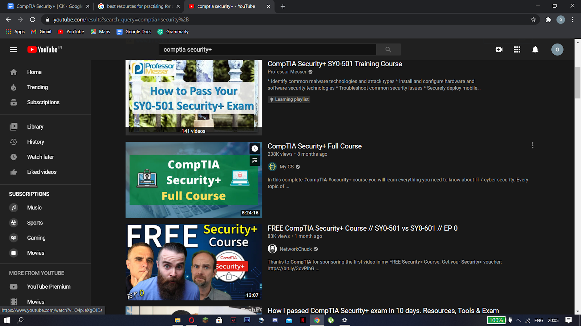Viewport: 581px width, 326px height.
Task: Click the #compTIA hashtag in the description
Action: tap(315, 180)
